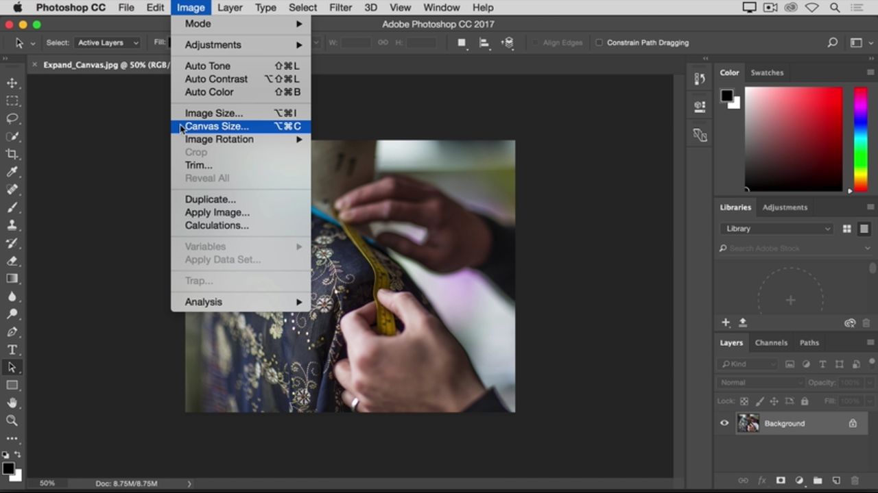Select the Hand tool
This screenshot has width=878, height=493.
12,403
